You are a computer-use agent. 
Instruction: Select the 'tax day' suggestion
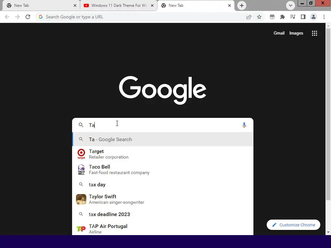[x=163, y=184]
